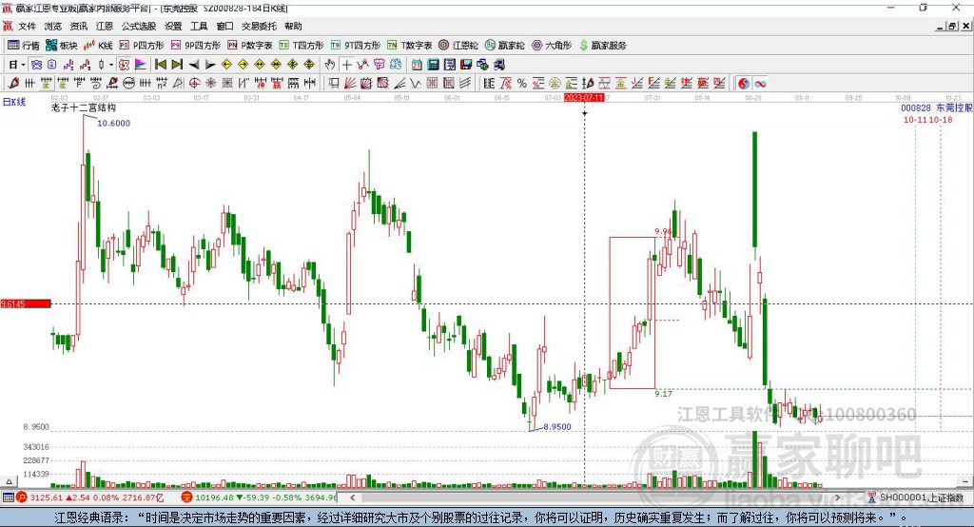This screenshot has width=974, height=527.
Task: Open the 文件 menu
Action: (x=27, y=26)
